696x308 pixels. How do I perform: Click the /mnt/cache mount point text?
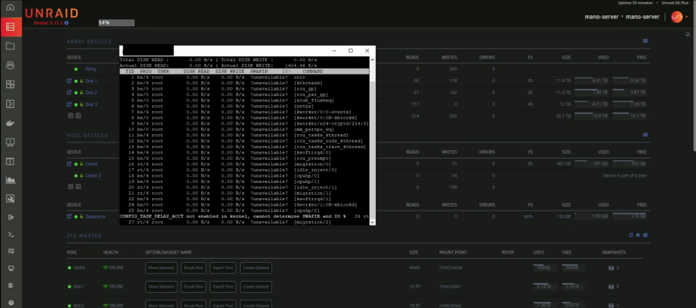449,268
